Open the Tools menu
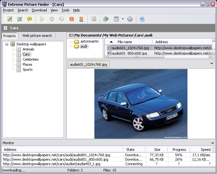This screenshot has width=217, height=174. coord(65,10)
